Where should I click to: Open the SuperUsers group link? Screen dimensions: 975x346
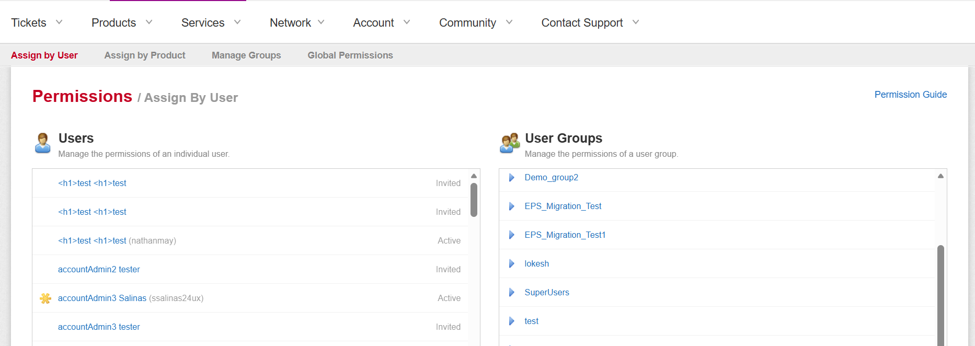(547, 293)
